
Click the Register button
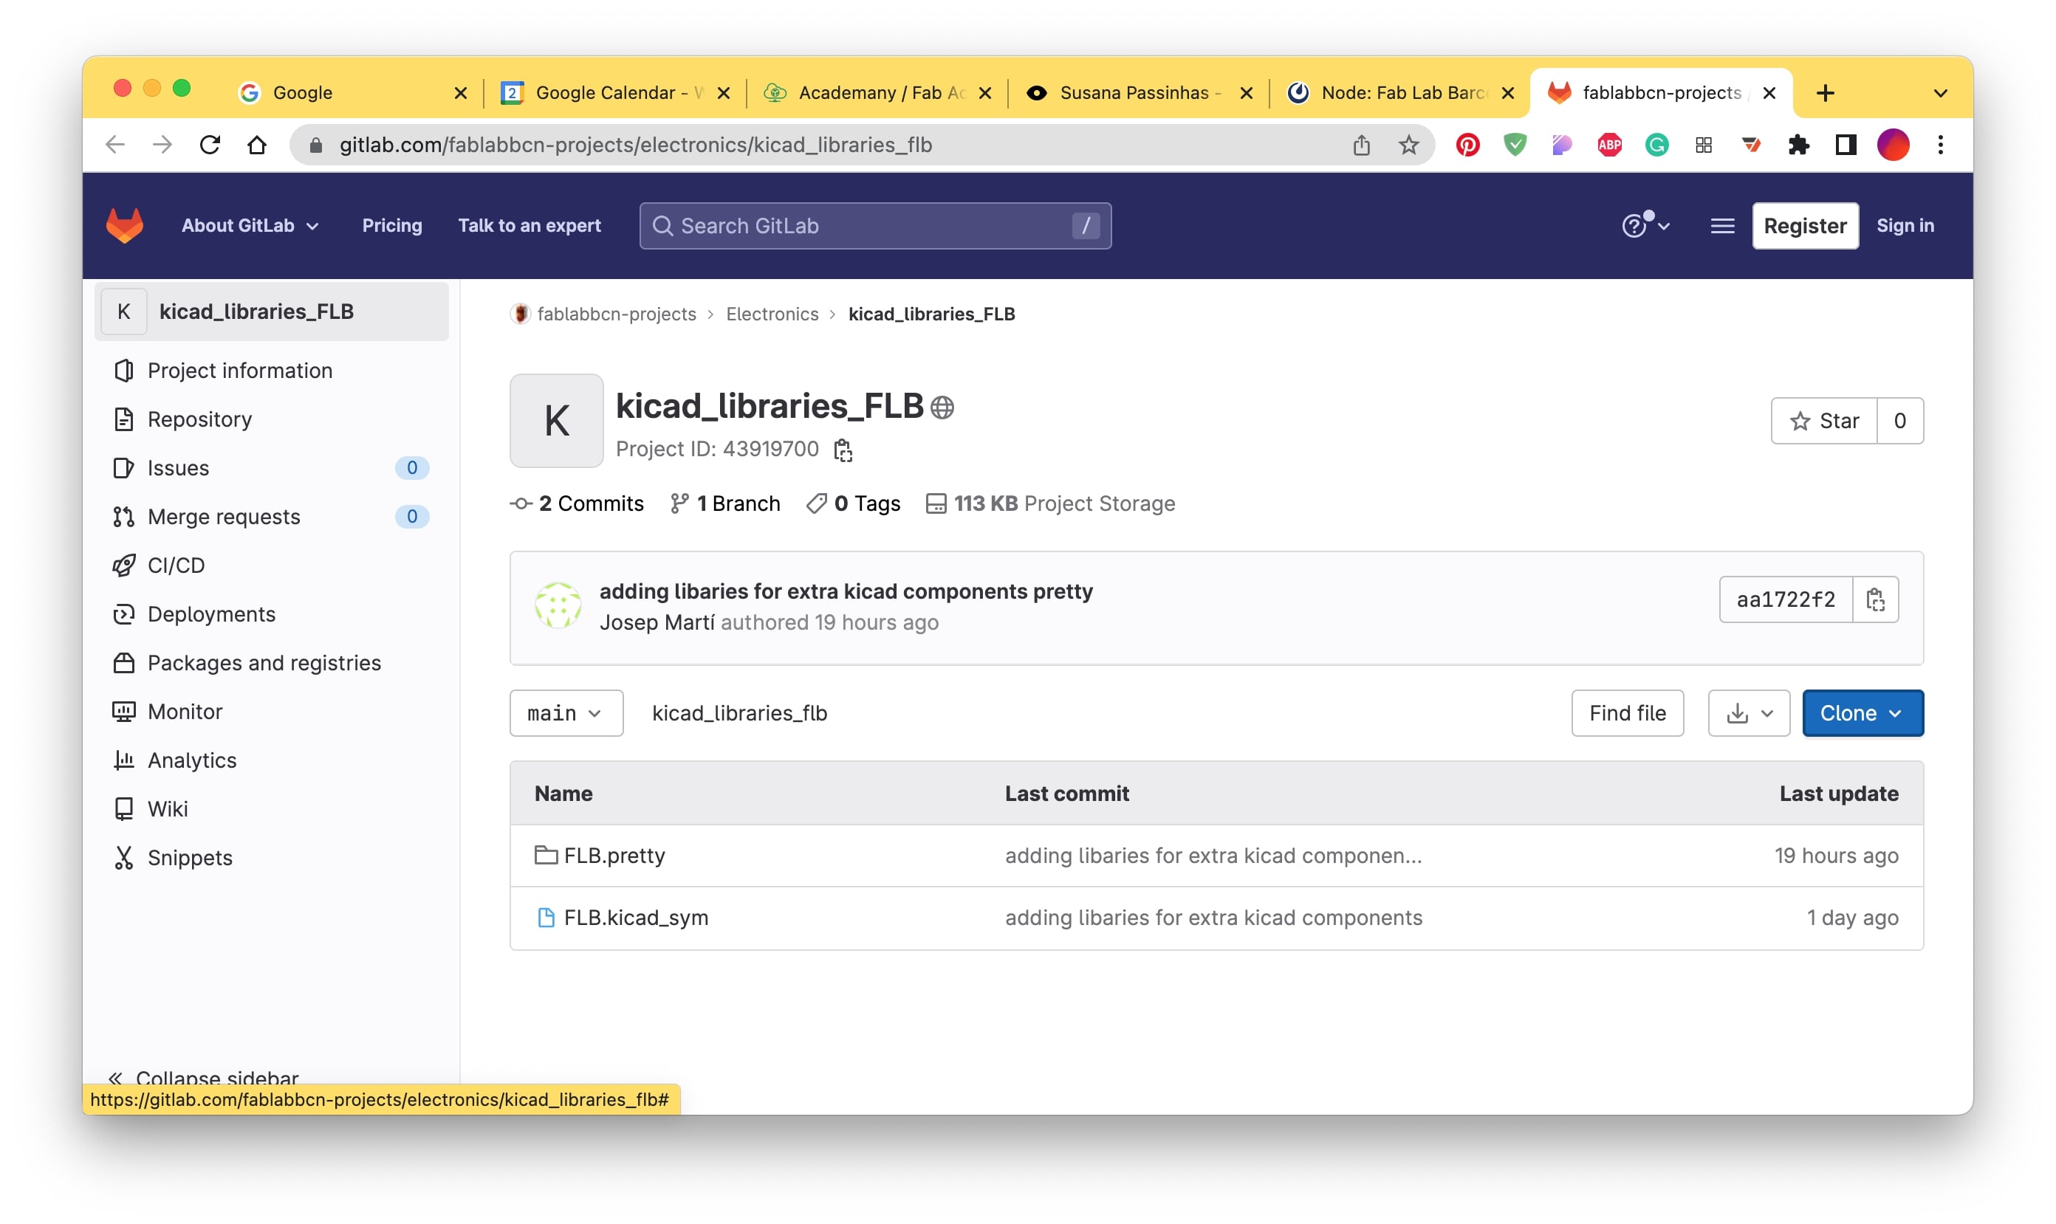[x=1804, y=226]
